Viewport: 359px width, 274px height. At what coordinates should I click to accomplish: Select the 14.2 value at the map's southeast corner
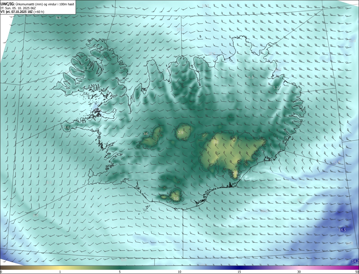(355, 261)
